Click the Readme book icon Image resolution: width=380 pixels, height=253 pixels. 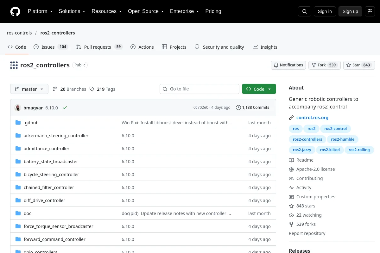click(x=291, y=160)
